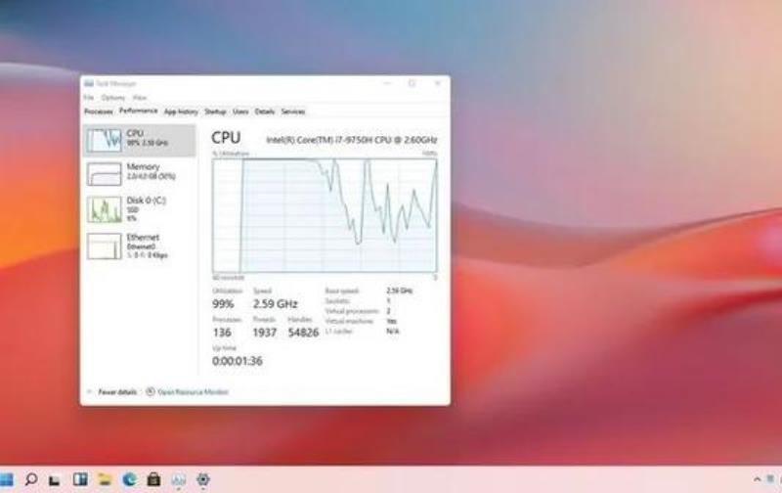Click the Memory mini graph thumbnail
This screenshot has width=782, height=493.
pyautogui.click(x=104, y=174)
